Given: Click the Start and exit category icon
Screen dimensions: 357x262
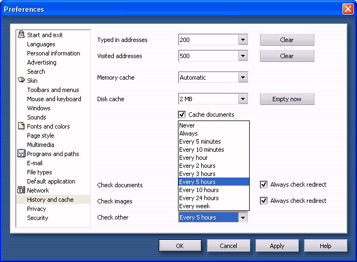Looking at the screenshot, I should 21,35.
